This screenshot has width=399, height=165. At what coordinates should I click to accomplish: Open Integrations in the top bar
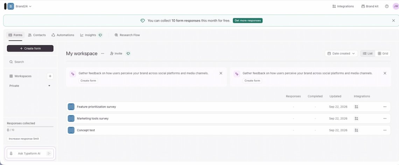[343, 6]
